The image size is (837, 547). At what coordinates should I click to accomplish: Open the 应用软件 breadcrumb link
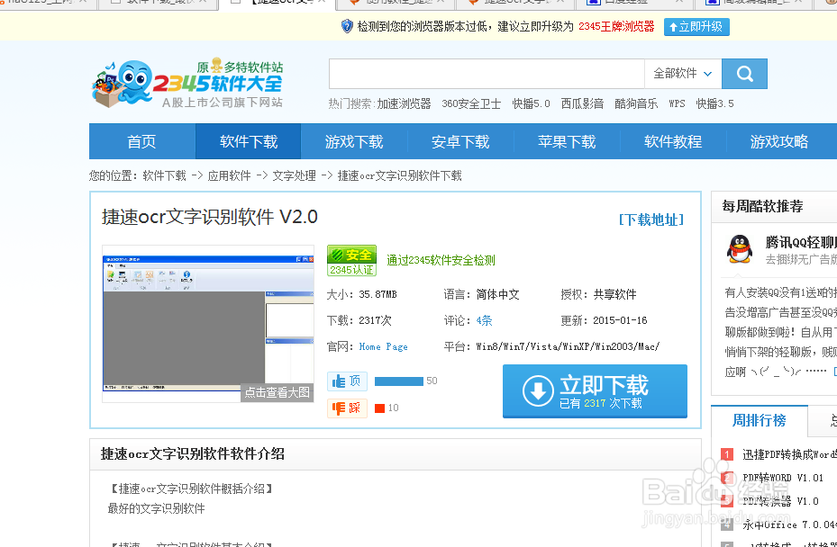(x=228, y=175)
